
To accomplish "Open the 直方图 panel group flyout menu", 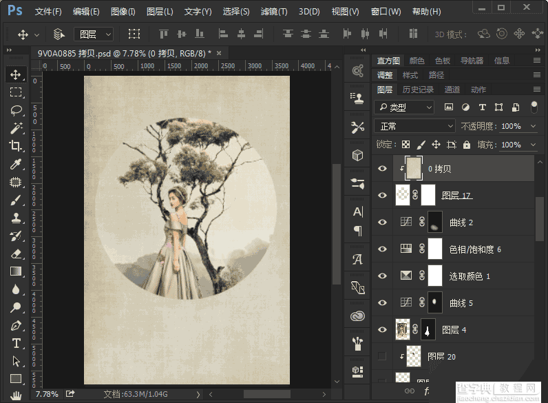I will click(x=537, y=61).
